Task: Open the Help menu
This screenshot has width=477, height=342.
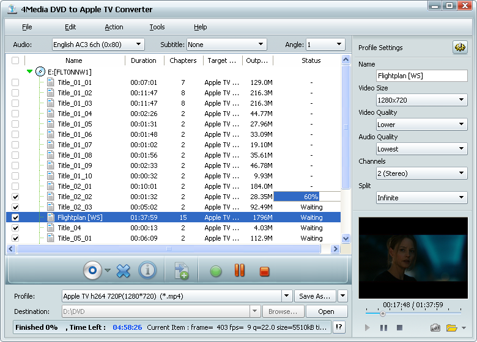Action: (x=200, y=27)
